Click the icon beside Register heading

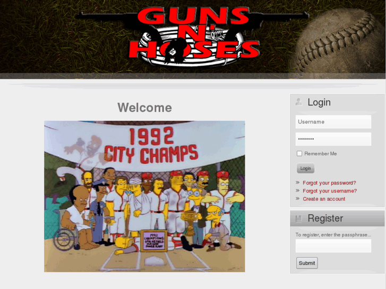298,218
